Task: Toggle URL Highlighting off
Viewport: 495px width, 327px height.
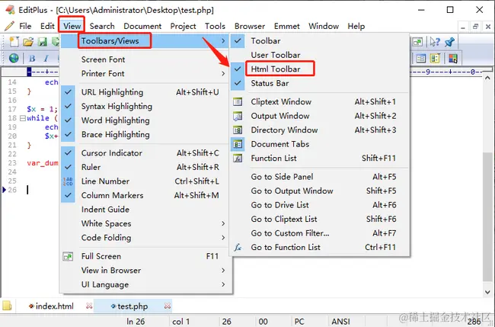Action: tap(145, 92)
